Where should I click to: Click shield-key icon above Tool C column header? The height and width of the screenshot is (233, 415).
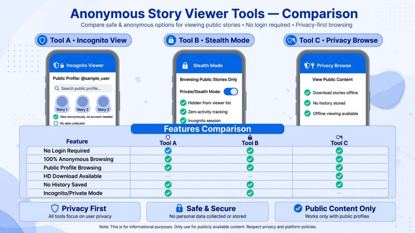339,138
